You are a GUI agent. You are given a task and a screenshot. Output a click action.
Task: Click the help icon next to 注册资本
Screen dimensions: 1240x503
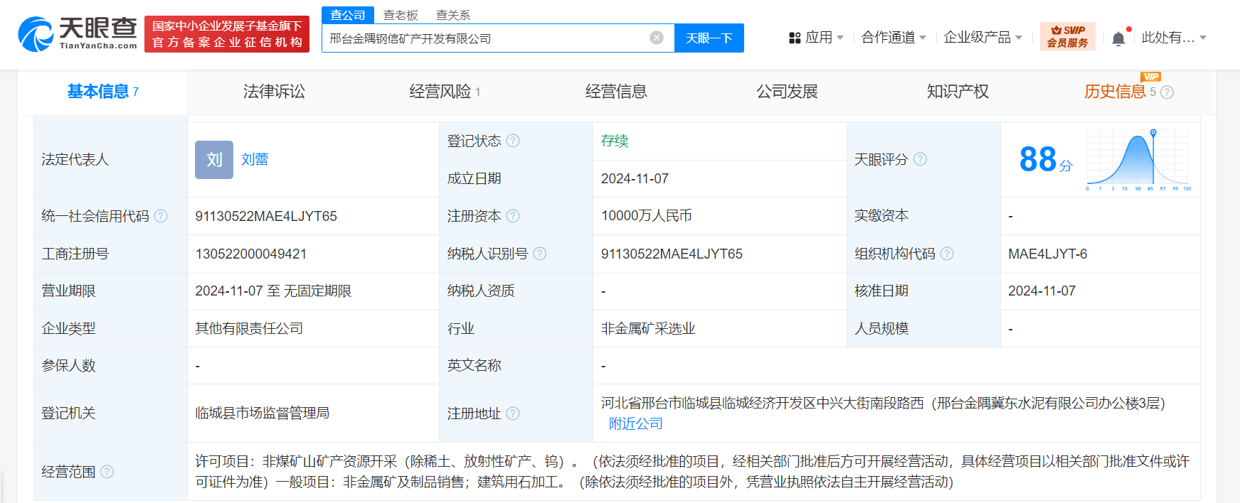pyautogui.click(x=513, y=216)
